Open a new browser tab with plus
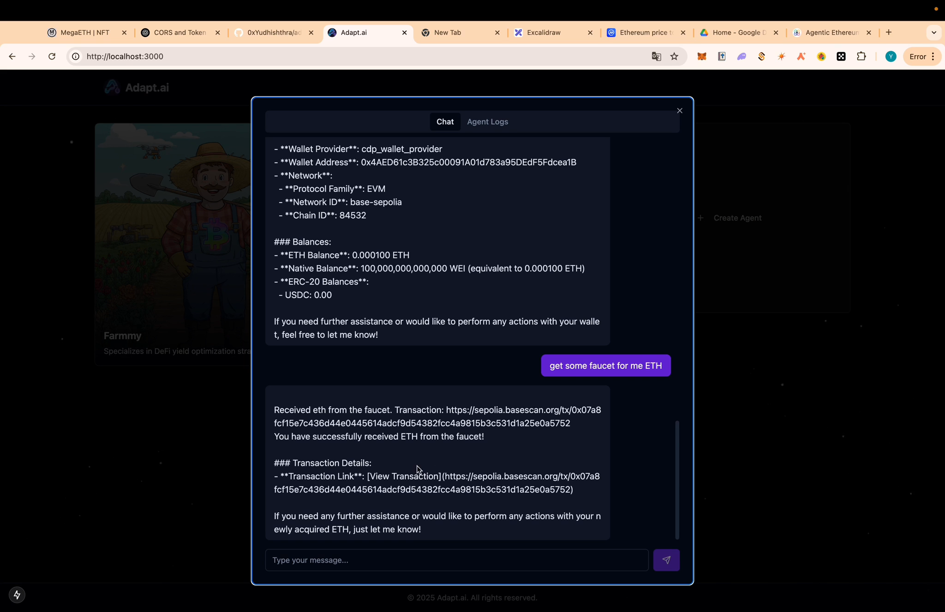945x612 pixels. [889, 32]
